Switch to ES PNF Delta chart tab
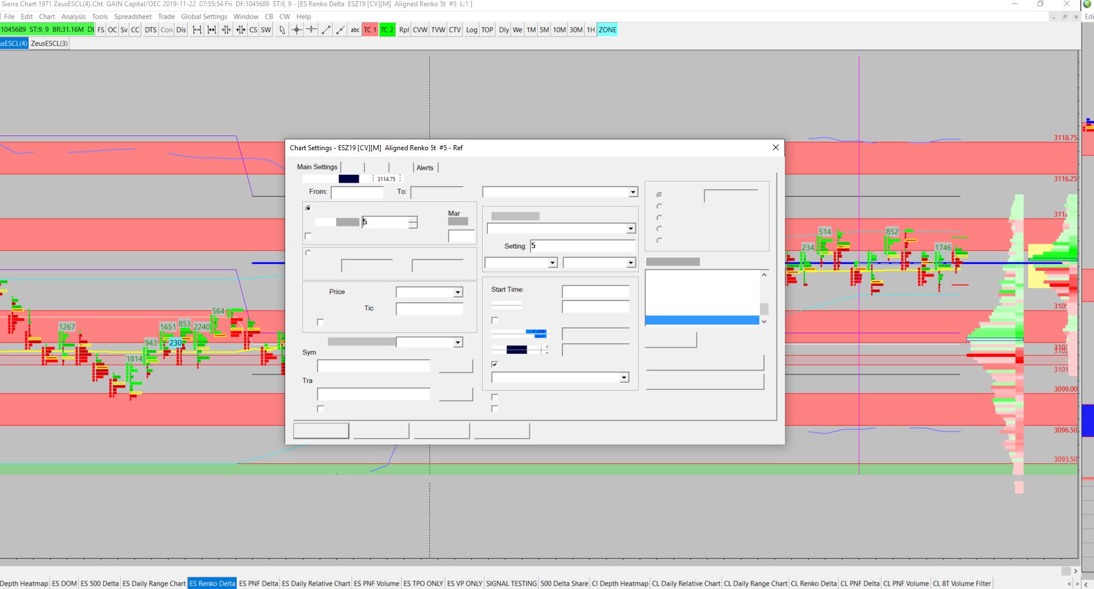Screen dimensions: 1094x589 pos(258,583)
